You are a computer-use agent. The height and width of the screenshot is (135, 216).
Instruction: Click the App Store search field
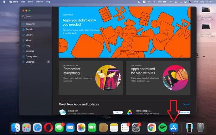(36, 17)
